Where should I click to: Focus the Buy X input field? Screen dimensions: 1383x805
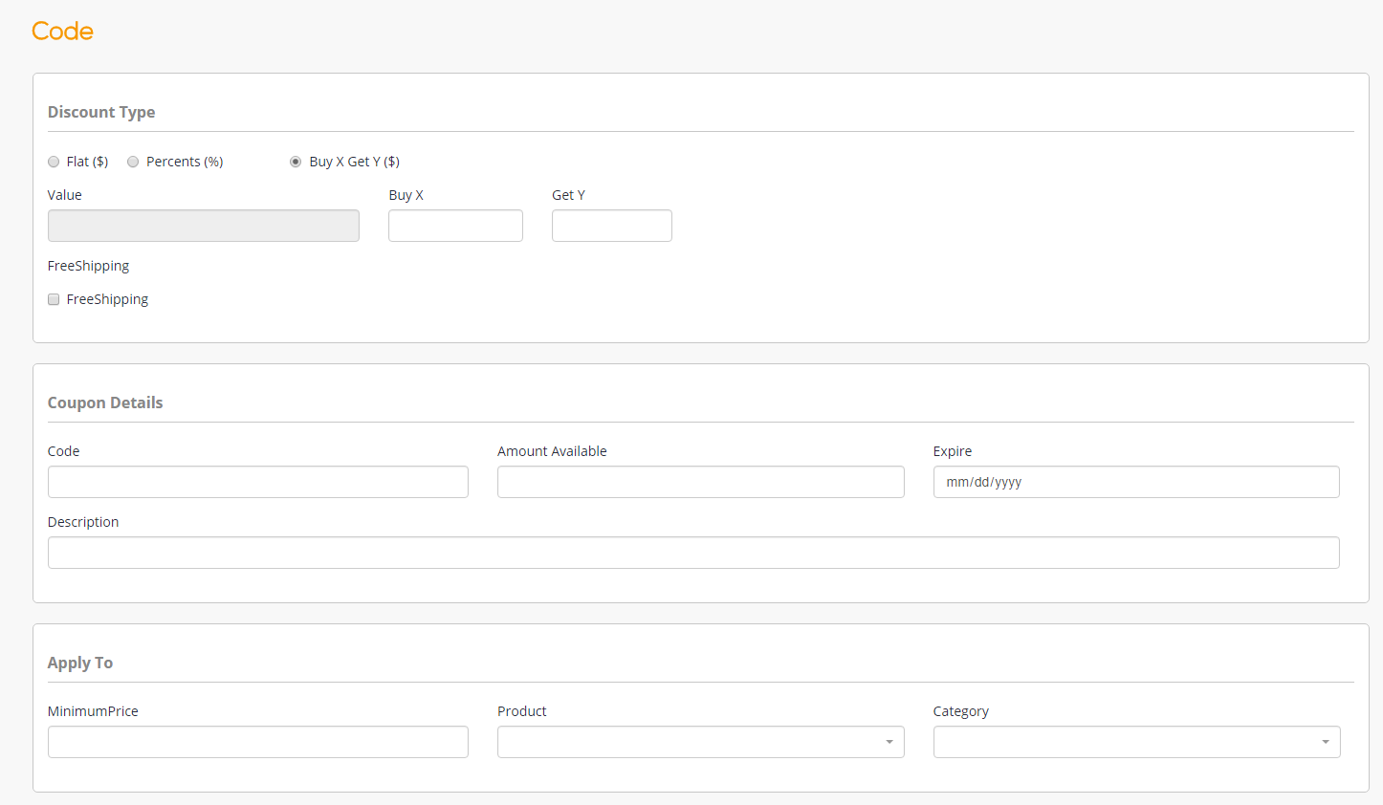[x=455, y=226]
